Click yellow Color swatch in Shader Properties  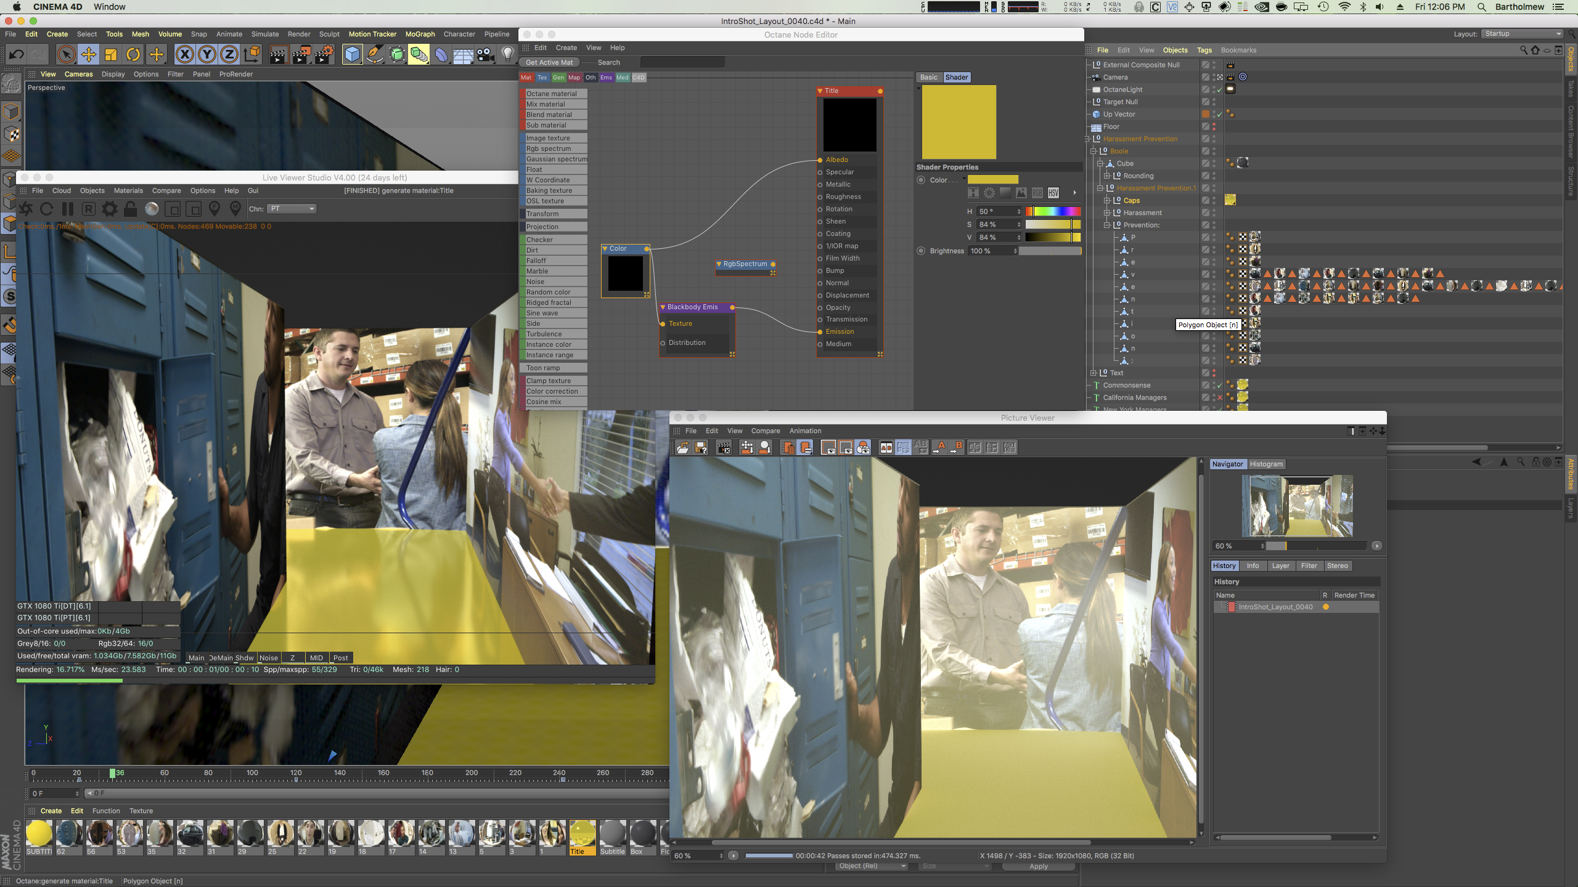coord(992,180)
